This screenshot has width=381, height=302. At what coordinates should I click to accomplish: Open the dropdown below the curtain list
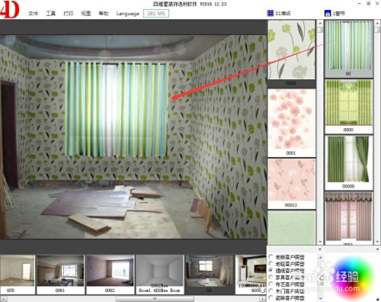(377, 249)
